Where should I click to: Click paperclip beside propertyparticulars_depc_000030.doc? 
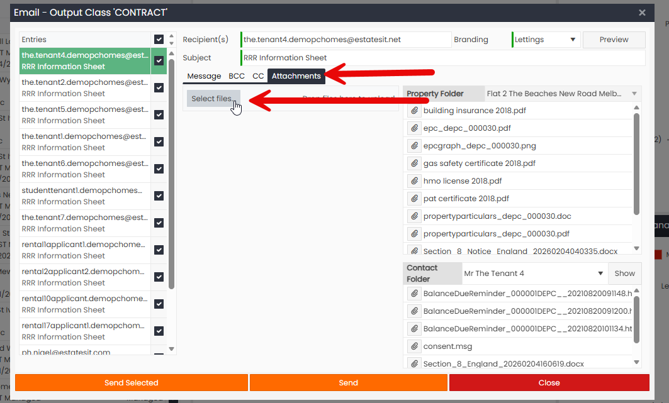point(414,216)
